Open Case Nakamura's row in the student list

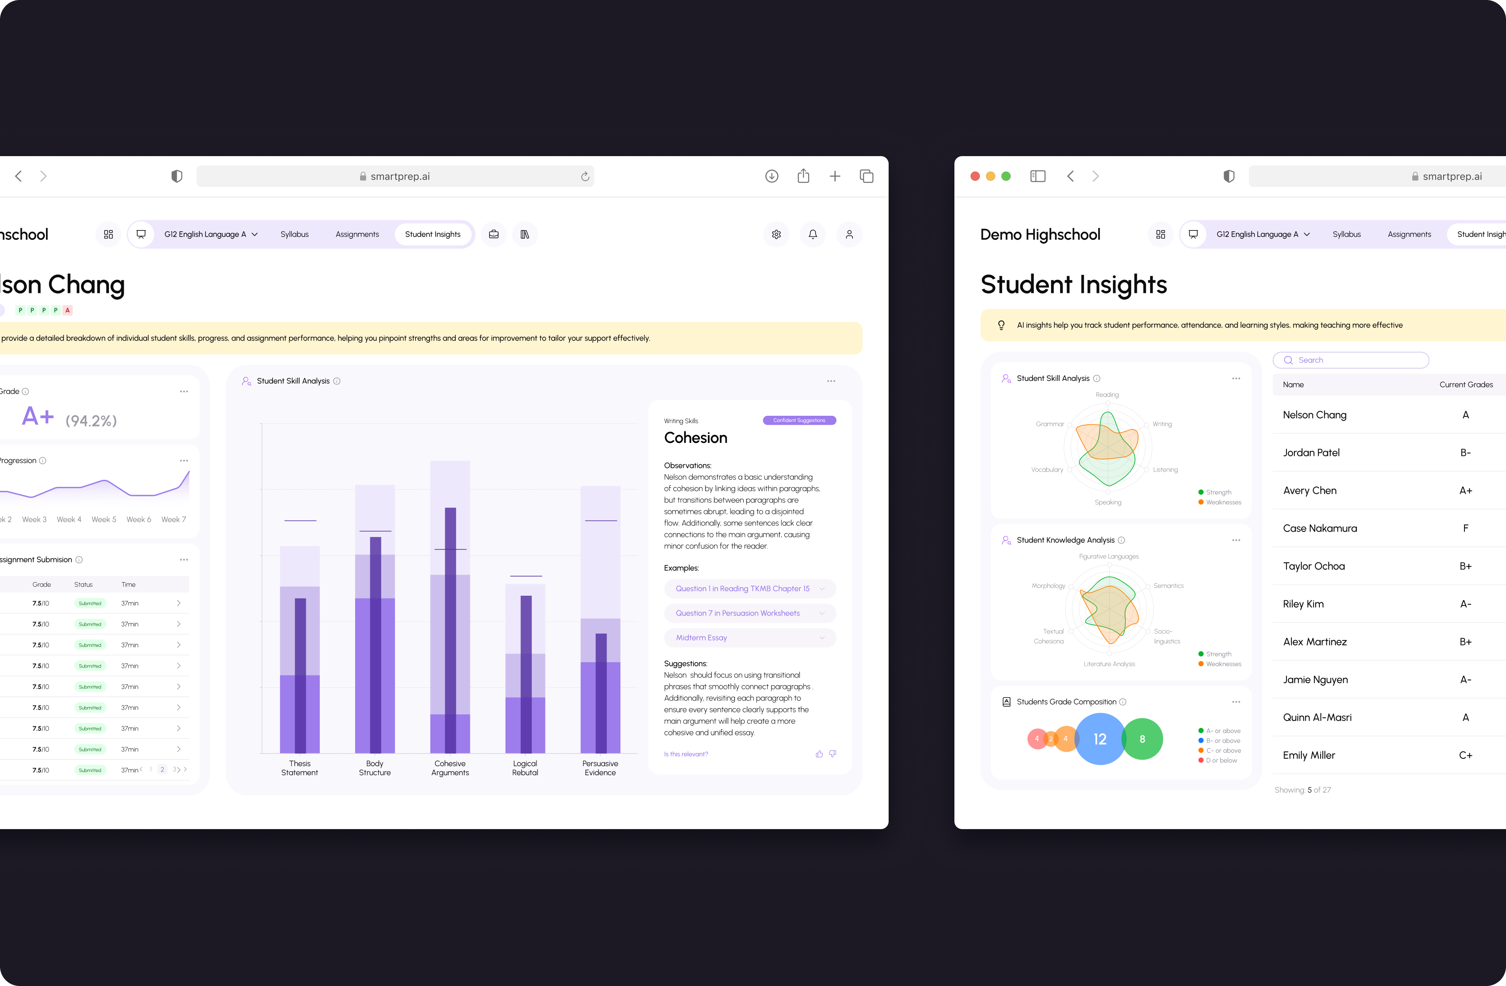1389,528
